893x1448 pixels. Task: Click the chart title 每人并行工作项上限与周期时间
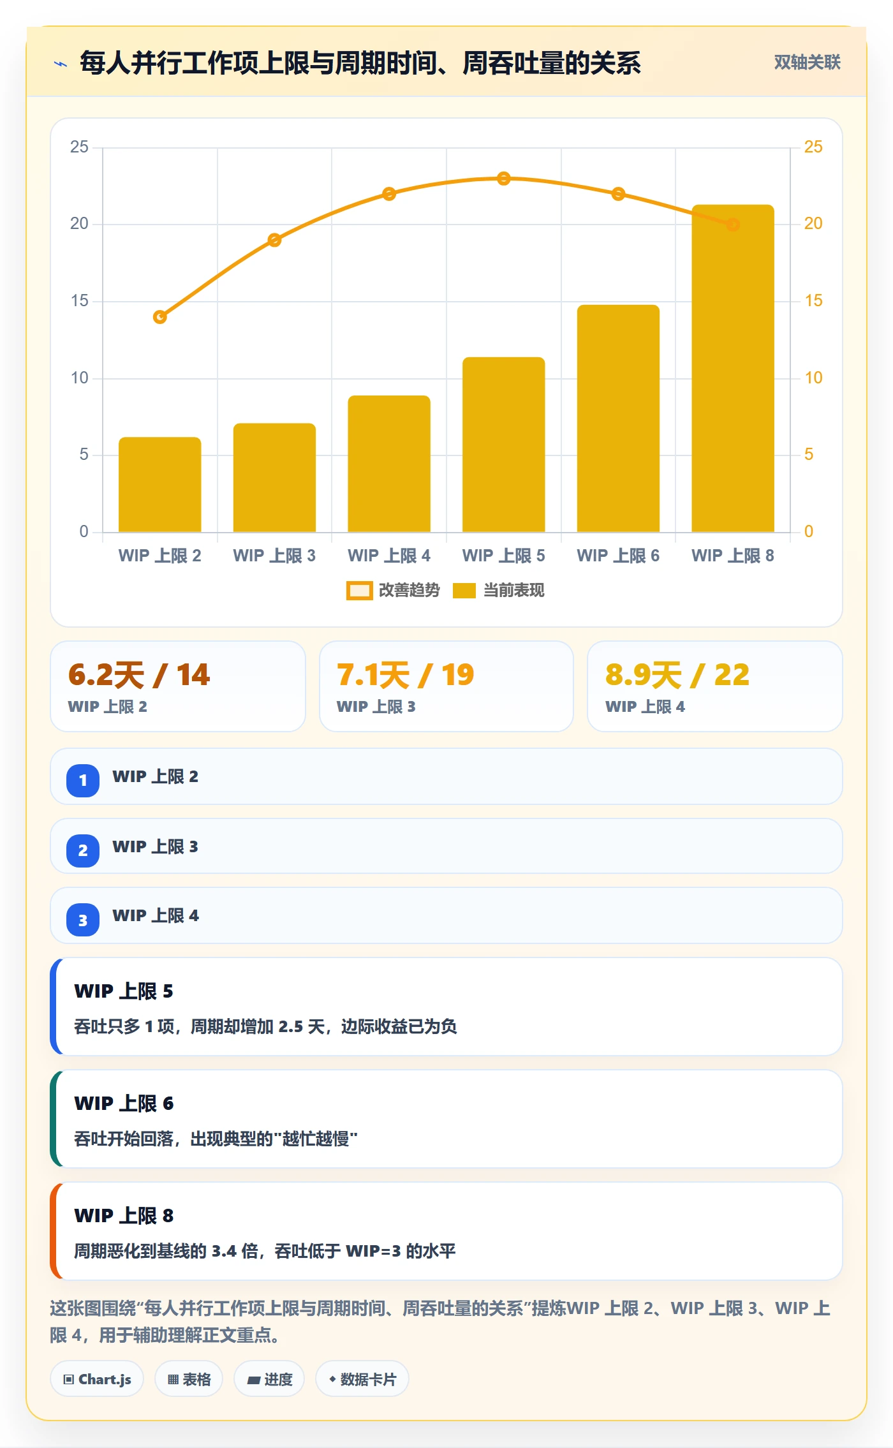[x=360, y=63]
